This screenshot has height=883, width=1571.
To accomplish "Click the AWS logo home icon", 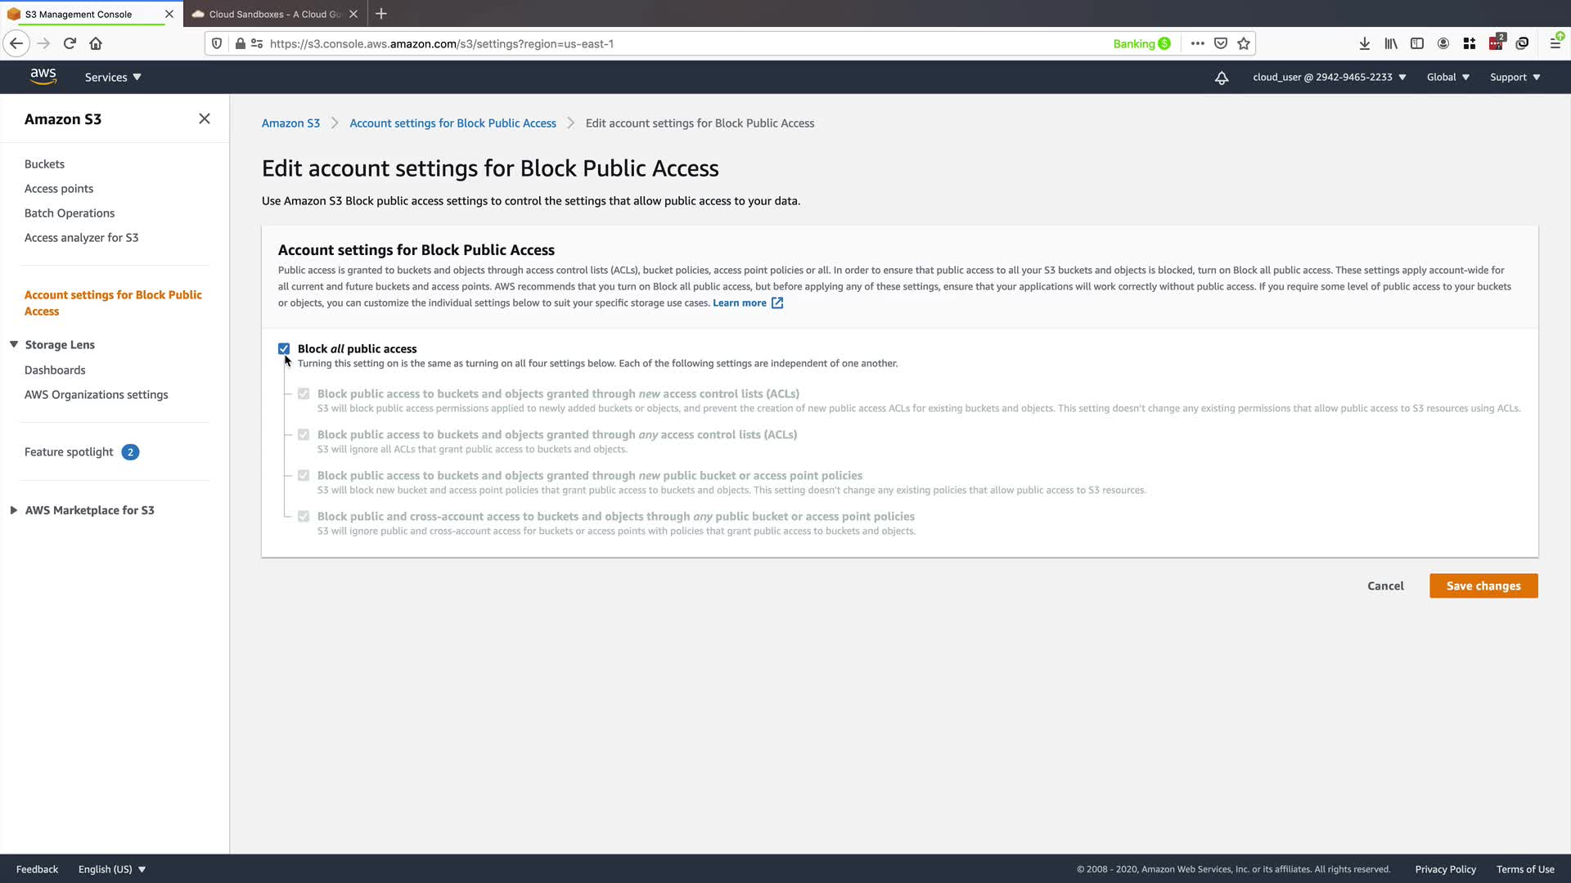I will point(43,76).
